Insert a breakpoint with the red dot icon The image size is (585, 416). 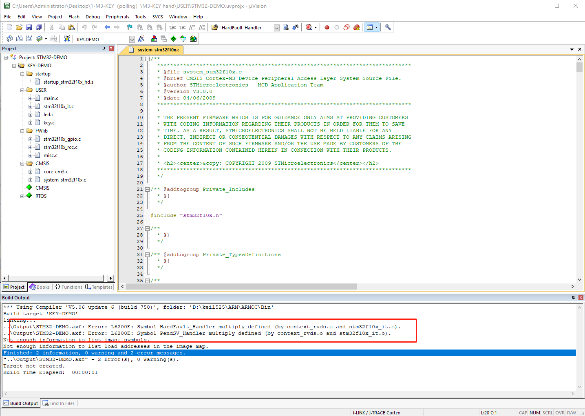click(327, 27)
